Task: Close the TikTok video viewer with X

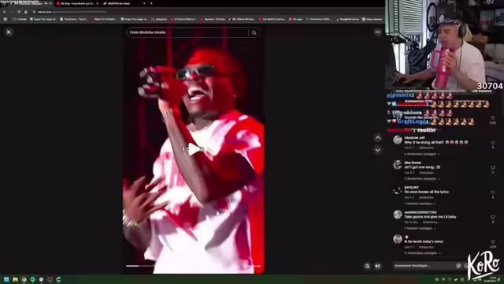Action: point(9,32)
